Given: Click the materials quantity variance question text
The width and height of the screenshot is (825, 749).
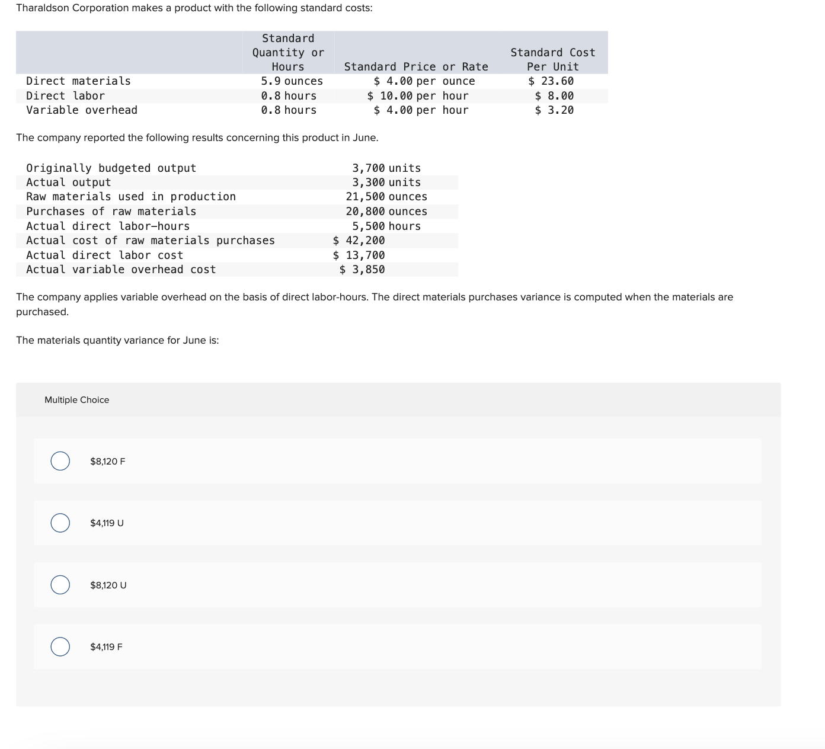Looking at the screenshot, I should [117, 340].
